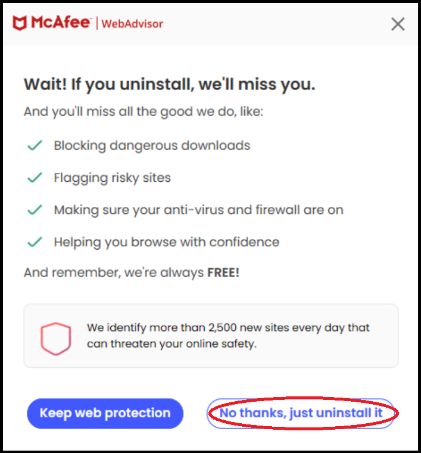421x453 pixels.
Task: Click "Helping you browse with confidence" text
Action: click(166, 242)
